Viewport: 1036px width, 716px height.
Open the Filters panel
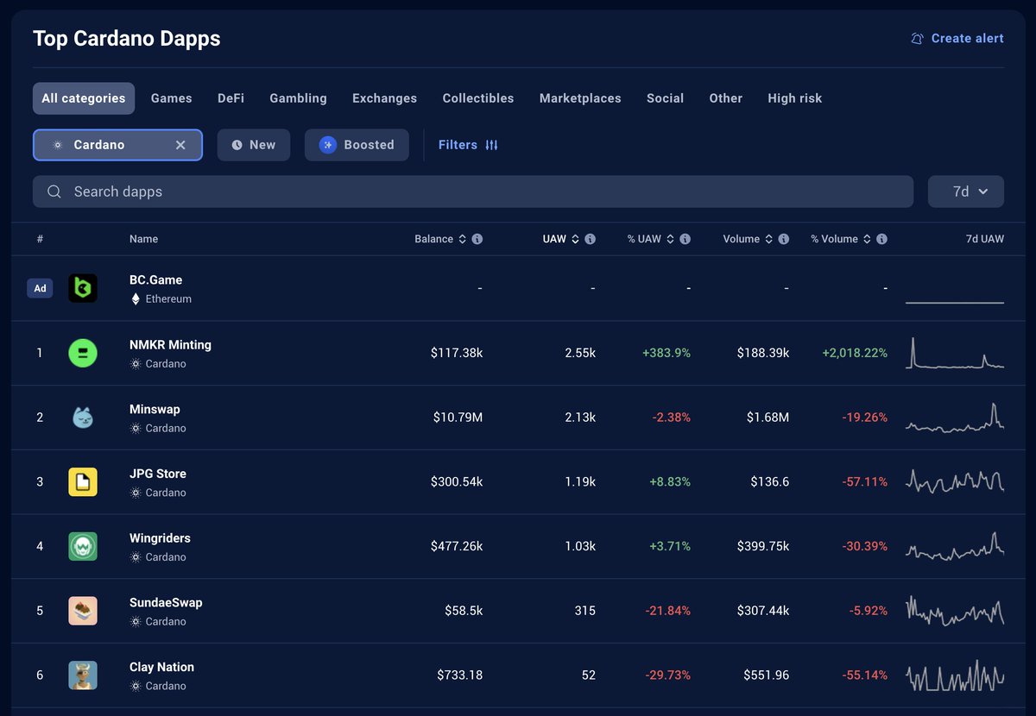click(x=468, y=145)
